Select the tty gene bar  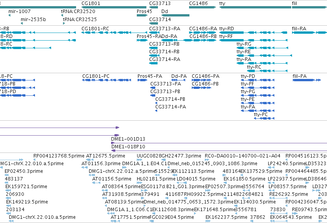tap(255, 7)
